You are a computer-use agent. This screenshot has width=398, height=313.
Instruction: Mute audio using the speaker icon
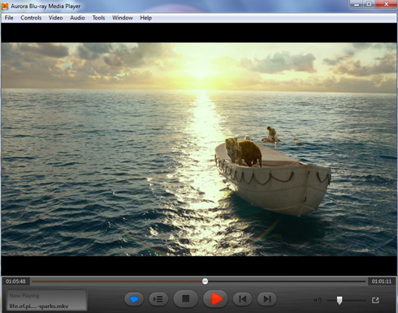click(x=318, y=300)
